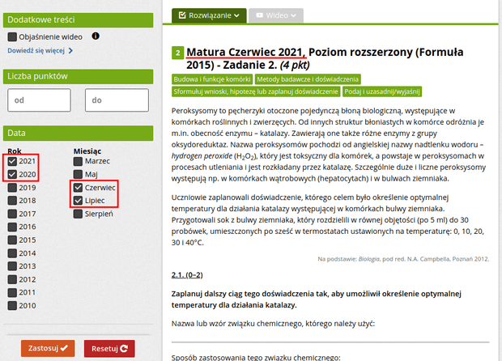Click the Miesiąc column label
Image resolution: width=502 pixels, height=361 pixels.
point(87,151)
